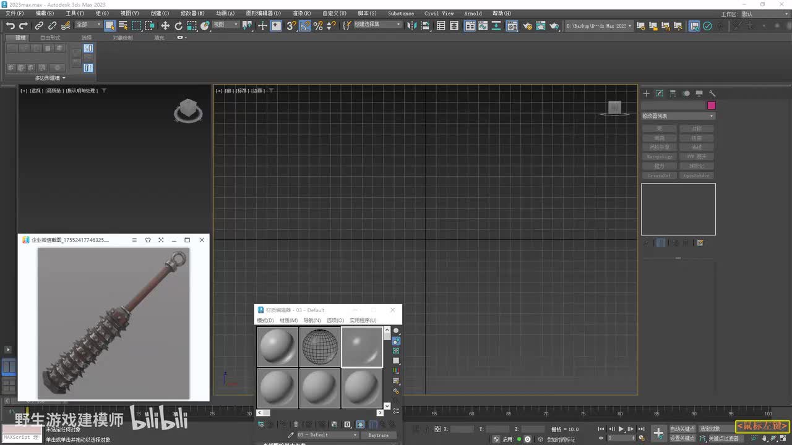Open the Arnold menu

pos(473,14)
